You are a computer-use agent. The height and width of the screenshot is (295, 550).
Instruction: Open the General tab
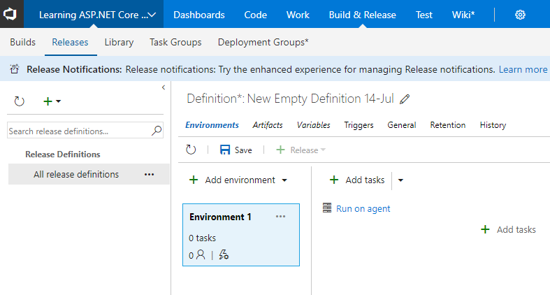pos(402,125)
